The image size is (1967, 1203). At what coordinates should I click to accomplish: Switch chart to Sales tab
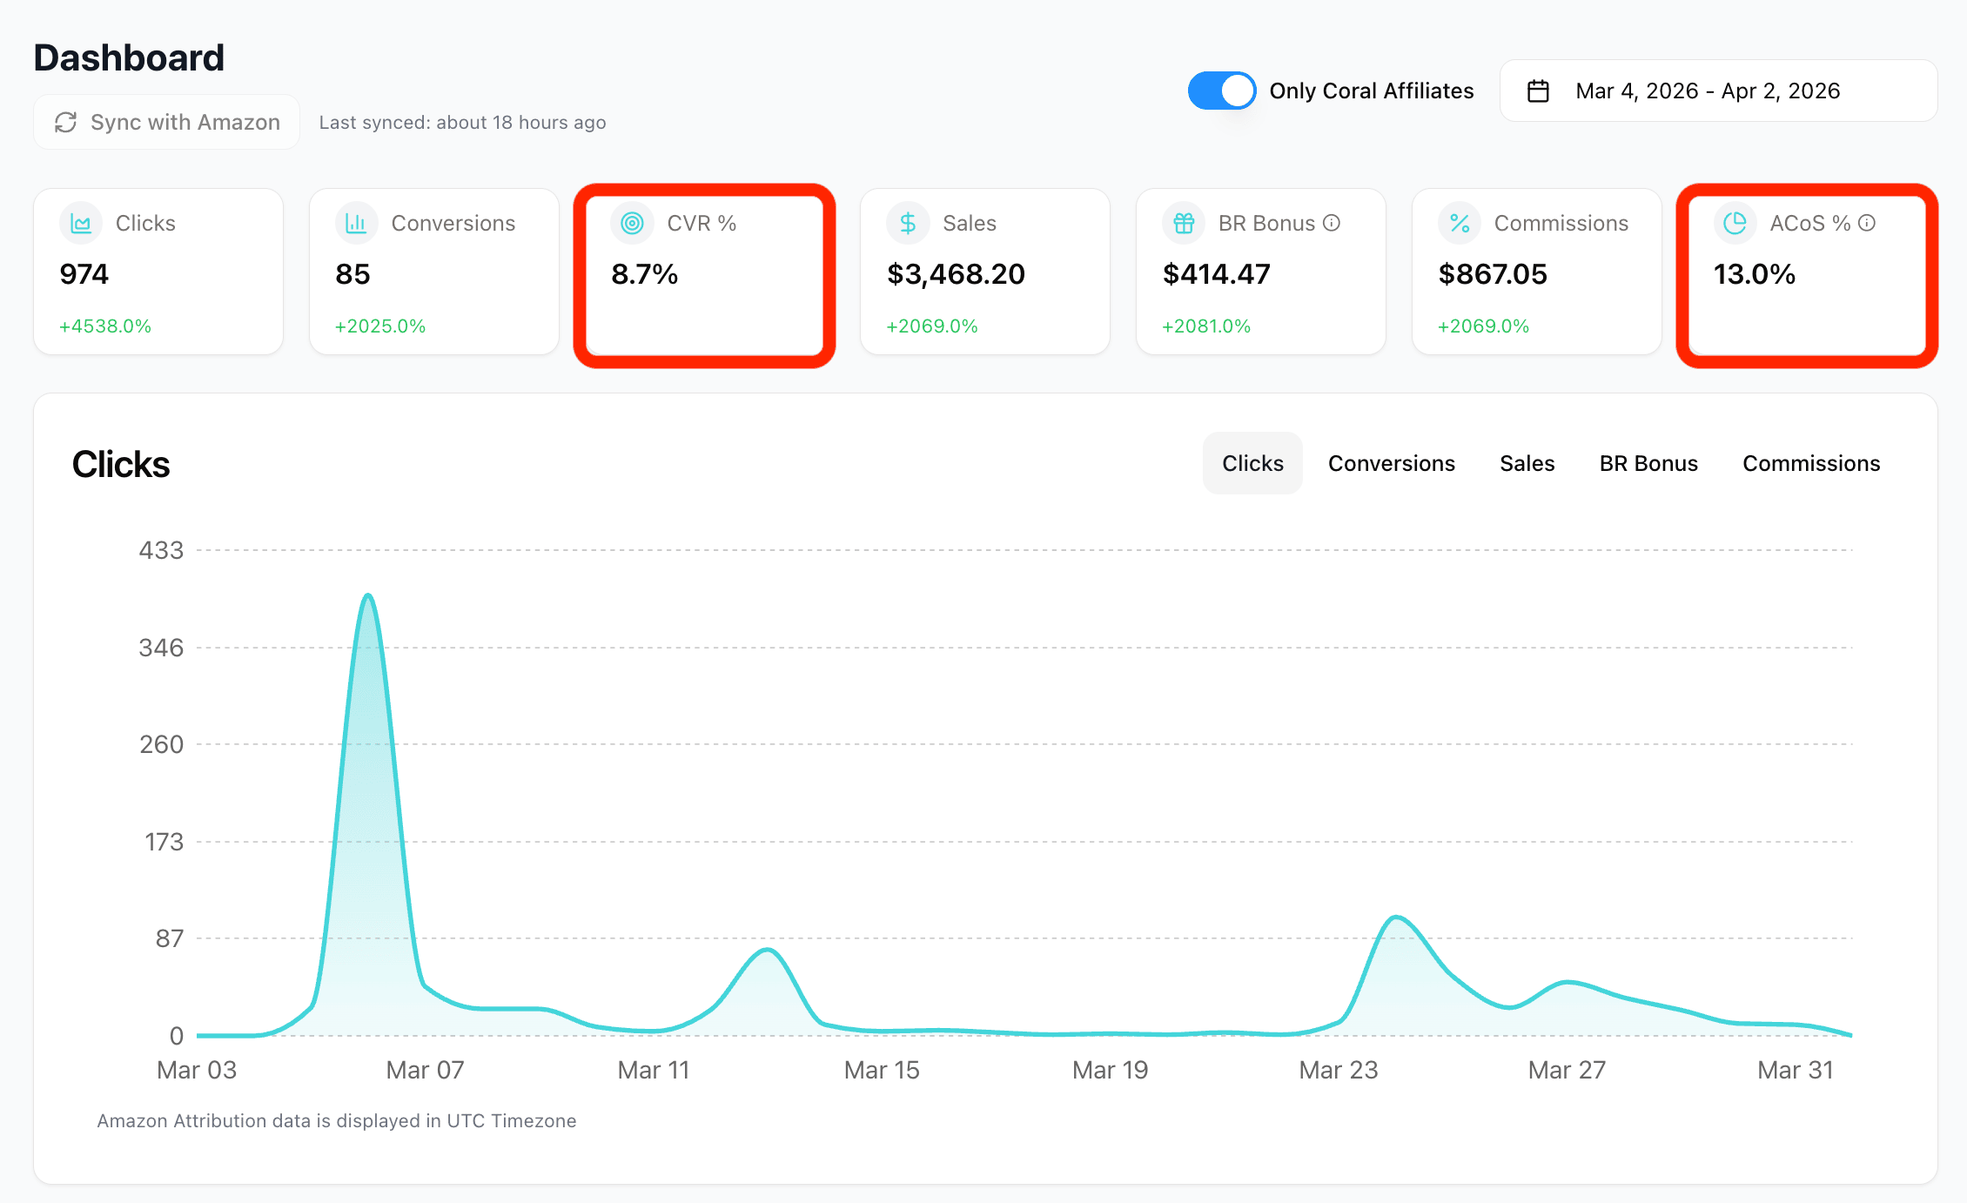coord(1527,463)
